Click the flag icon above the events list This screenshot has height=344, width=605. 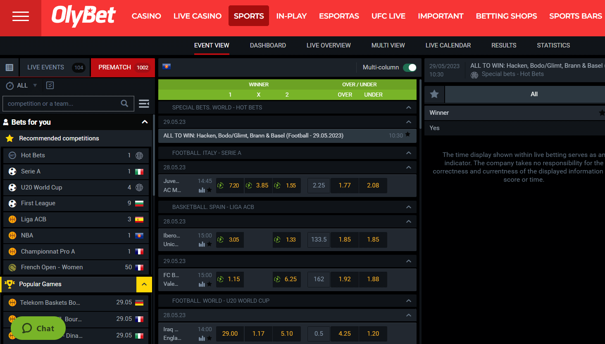tap(167, 66)
